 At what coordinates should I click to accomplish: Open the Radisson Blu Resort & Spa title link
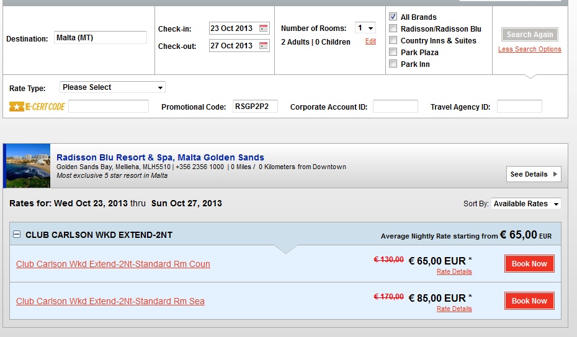[160, 157]
